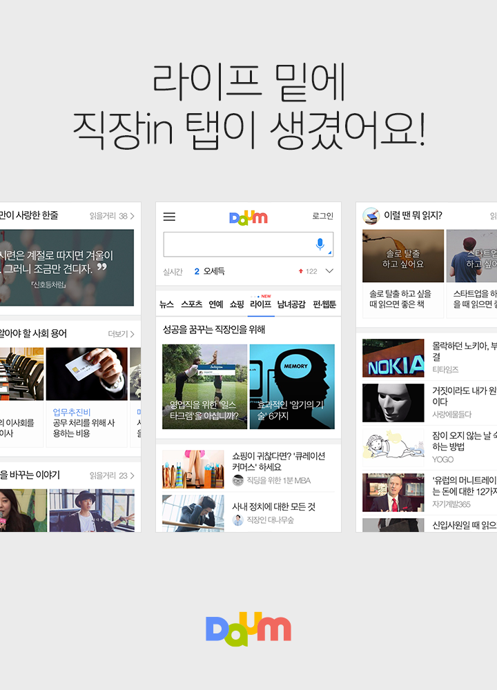Open article 사내 정치에 대한 모든 것
Image resolution: width=497 pixels, height=690 pixels.
point(274,506)
